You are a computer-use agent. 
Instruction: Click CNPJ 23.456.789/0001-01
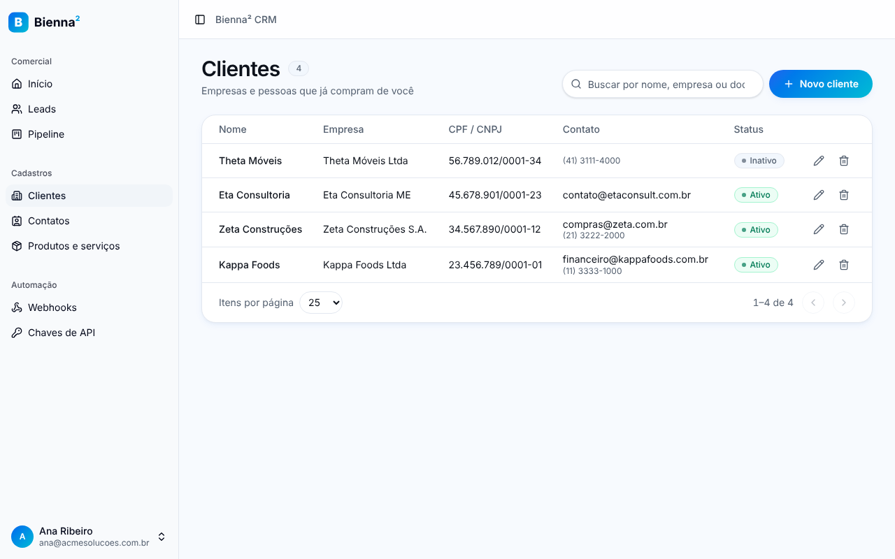[x=496, y=265]
